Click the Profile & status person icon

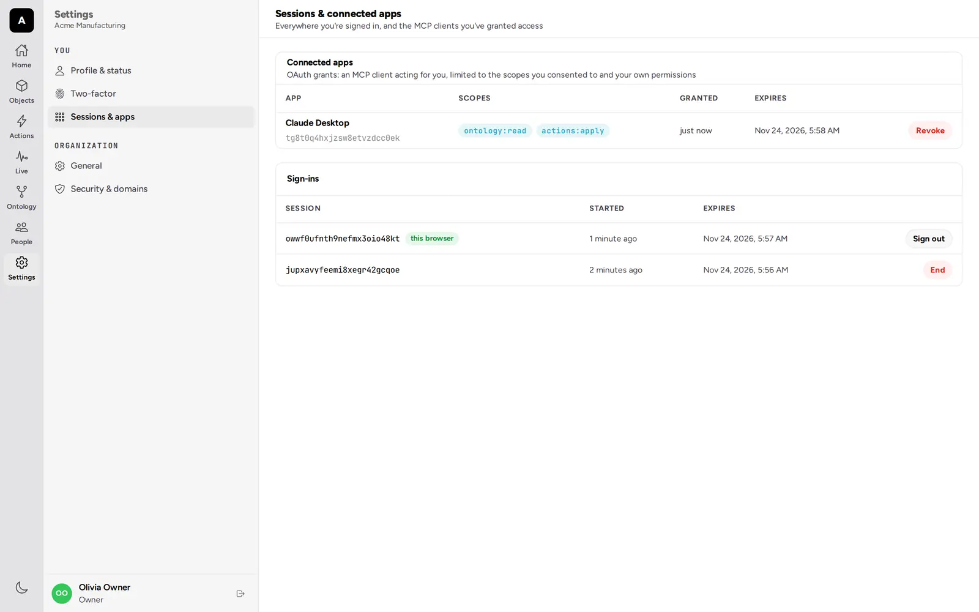(60, 71)
